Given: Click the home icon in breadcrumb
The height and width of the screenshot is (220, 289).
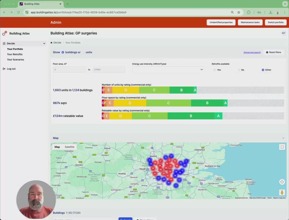Looking at the screenshot, I should pos(51,43).
